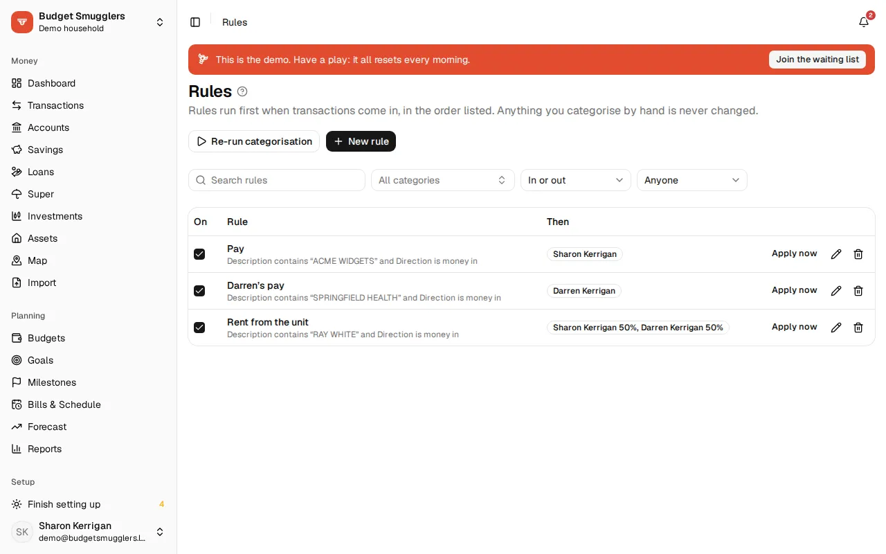886x554 pixels.
Task: Edit the Darren's pay rule pencil icon
Action: coord(836,291)
